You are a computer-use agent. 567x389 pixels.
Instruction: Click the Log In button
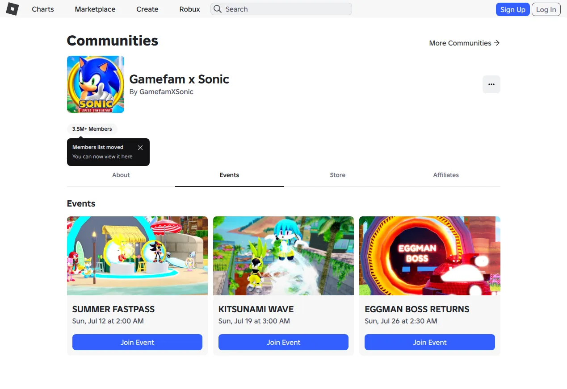pos(546,9)
